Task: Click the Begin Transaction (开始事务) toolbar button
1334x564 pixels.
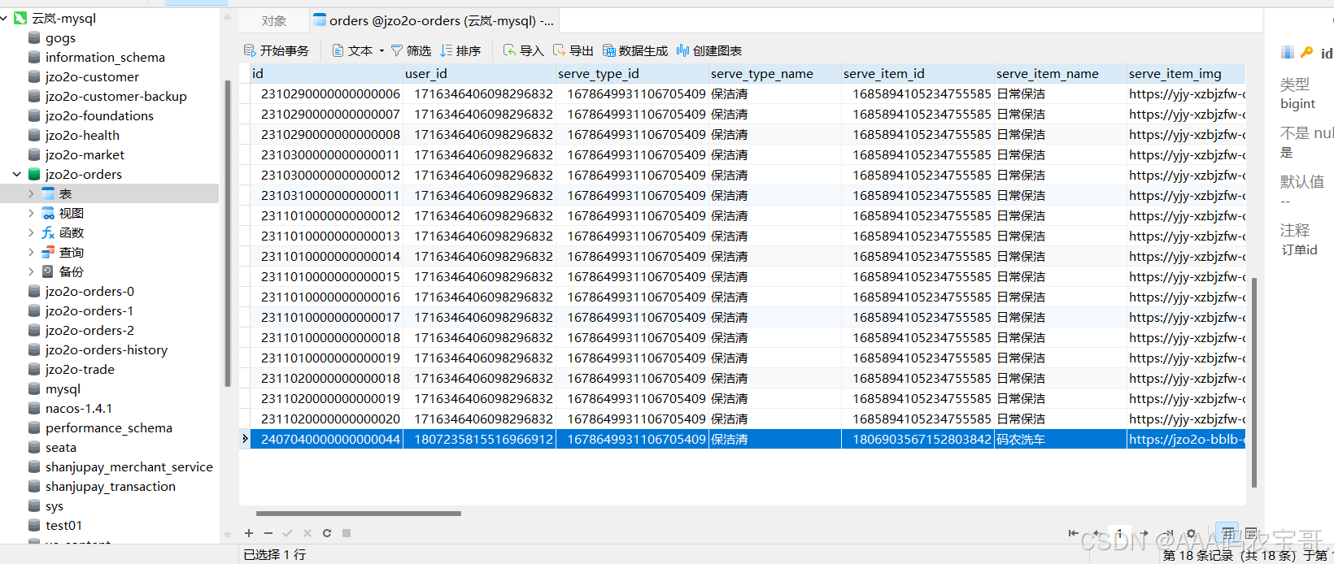Action: [x=277, y=50]
